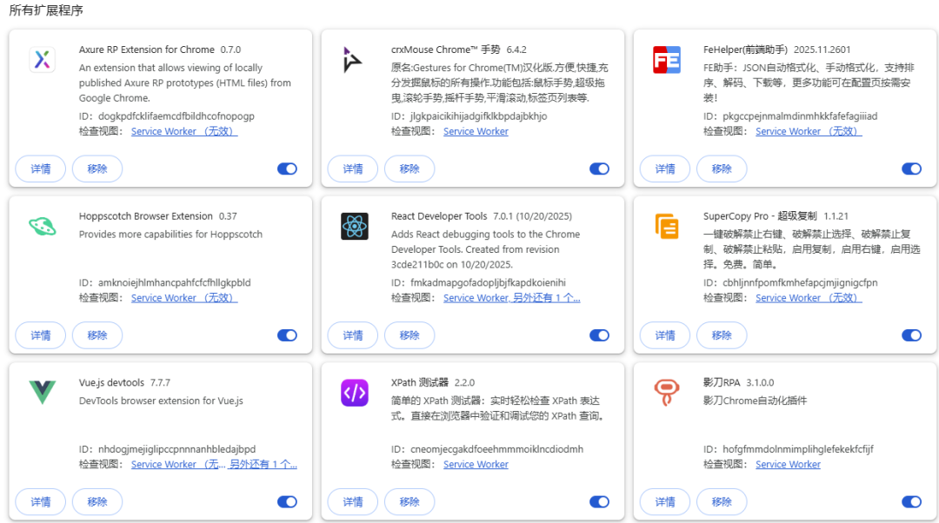Open 详情 for Axure RP Extension
939x523 pixels.
point(41,169)
